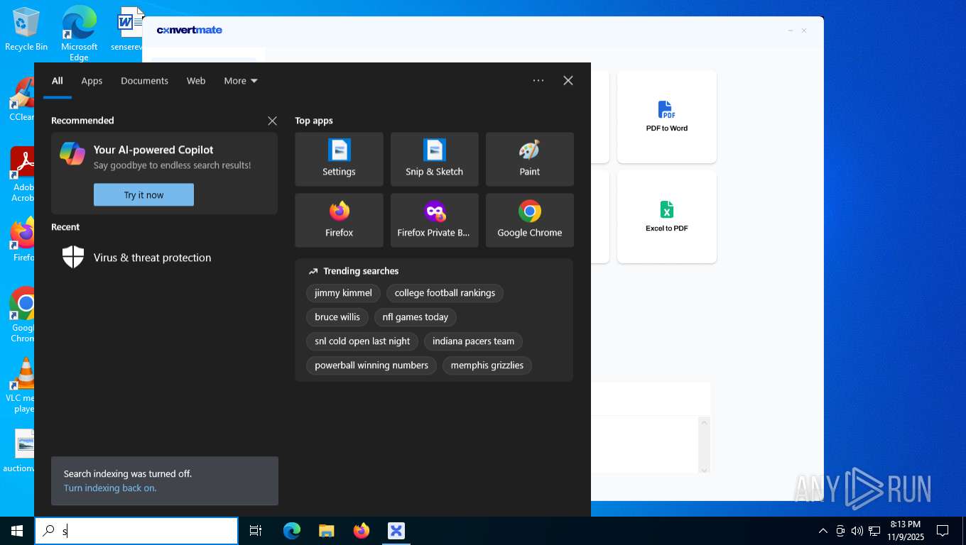
Task: Choose snl cold open last night chip
Action: coord(362,341)
